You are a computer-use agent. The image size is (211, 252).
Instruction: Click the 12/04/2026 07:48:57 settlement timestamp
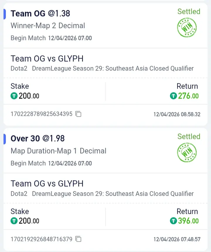[177, 239]
